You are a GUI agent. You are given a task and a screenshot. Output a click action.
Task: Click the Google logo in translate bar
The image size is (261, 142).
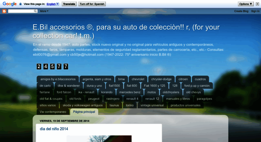9,4
